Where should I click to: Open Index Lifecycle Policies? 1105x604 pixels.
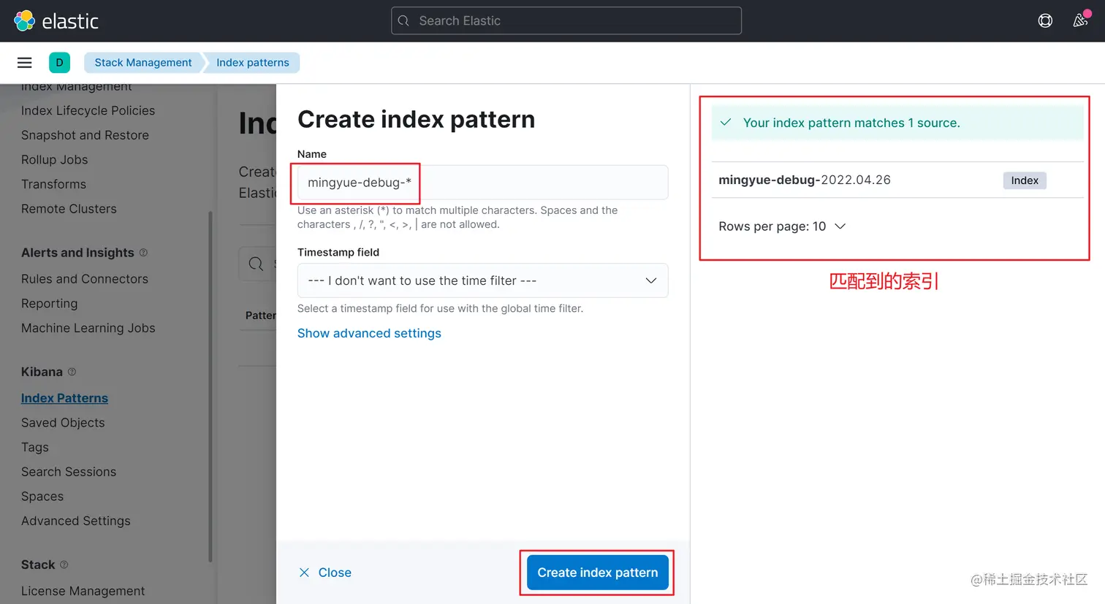pos(88,110)
